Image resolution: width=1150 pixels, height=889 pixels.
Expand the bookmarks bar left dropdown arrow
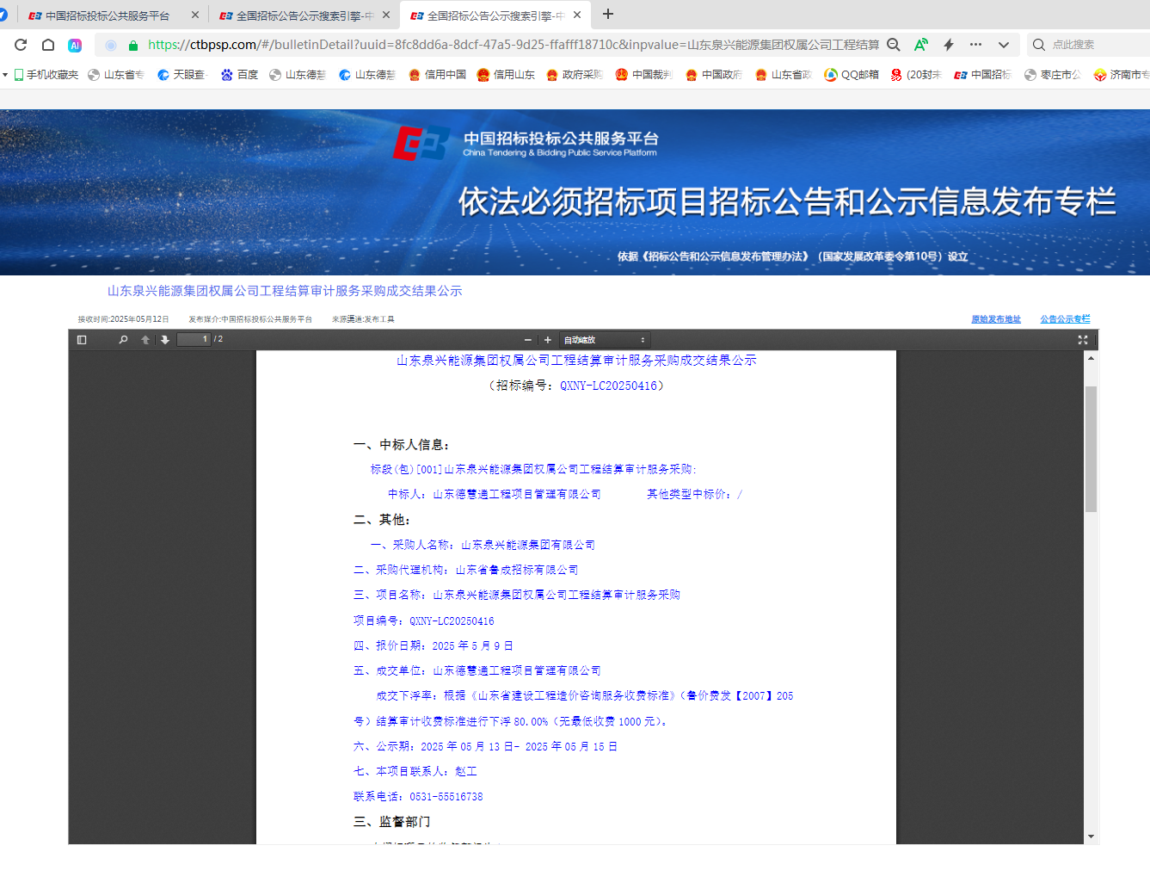pyautogui.click(x=5, y=75)
